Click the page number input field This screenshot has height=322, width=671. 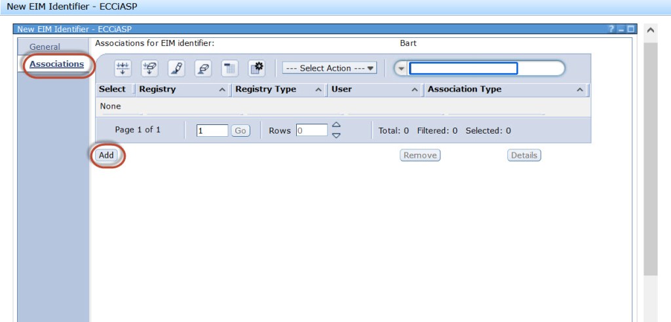[212, 131]
